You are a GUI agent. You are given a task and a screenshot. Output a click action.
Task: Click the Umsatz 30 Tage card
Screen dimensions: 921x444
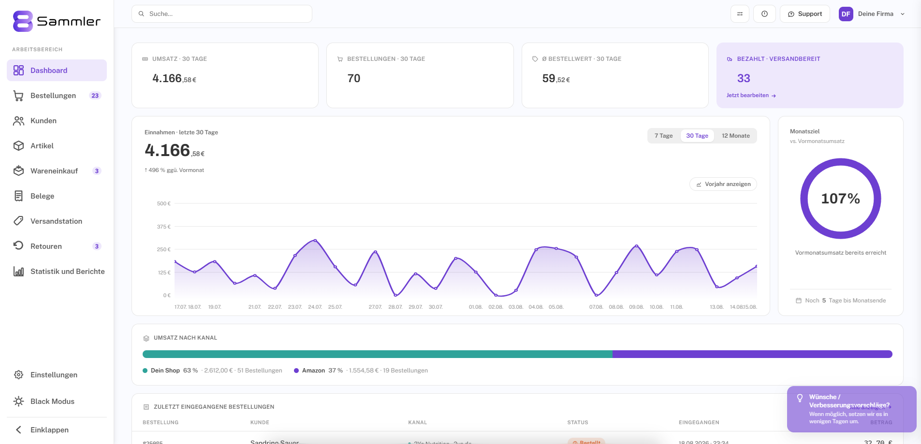[x=225, y=75]
